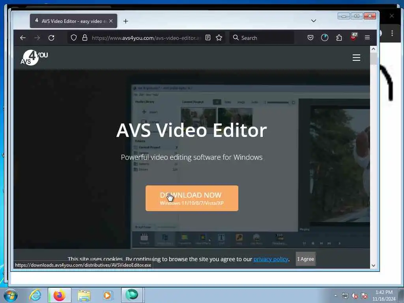
Task: Toggle reader view icon in address bar
Action: point(208,38)
